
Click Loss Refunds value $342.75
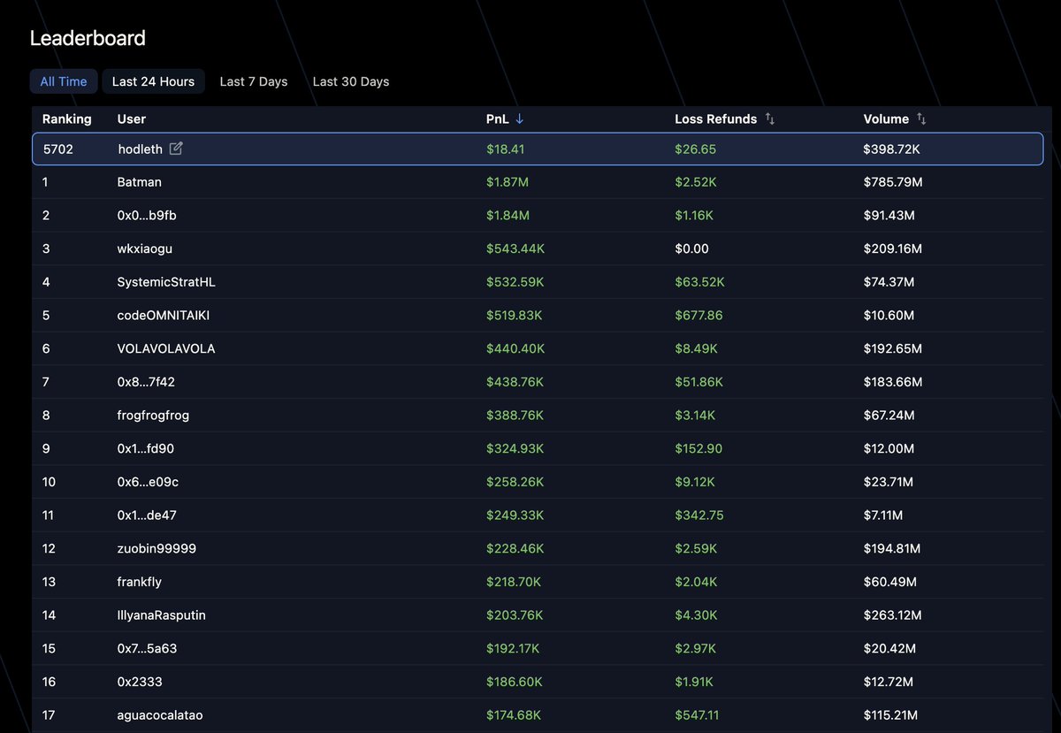click(x=699, y=515)
